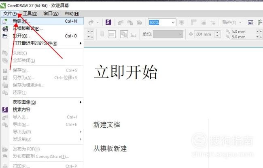This screenshot has width=263, height=168.
Task: Click the duplicate distance Y 5.0 mm field
Action: click(x=243, y=37)
